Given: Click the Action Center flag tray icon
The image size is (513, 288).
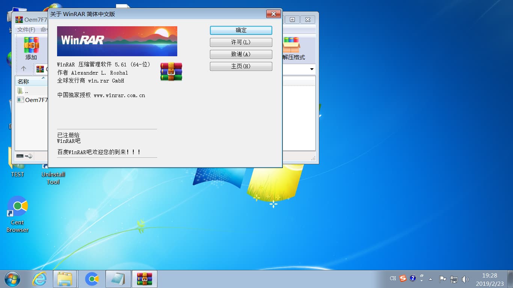Looking at the screenshot, I should 443,279.
